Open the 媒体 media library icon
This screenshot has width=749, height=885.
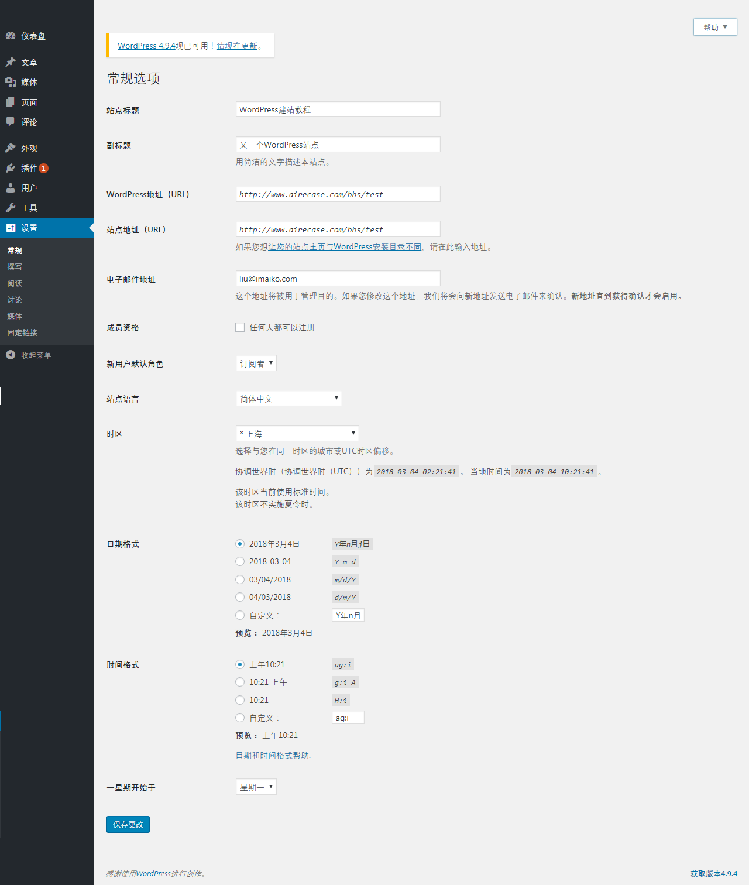click(x=11, y=82)
